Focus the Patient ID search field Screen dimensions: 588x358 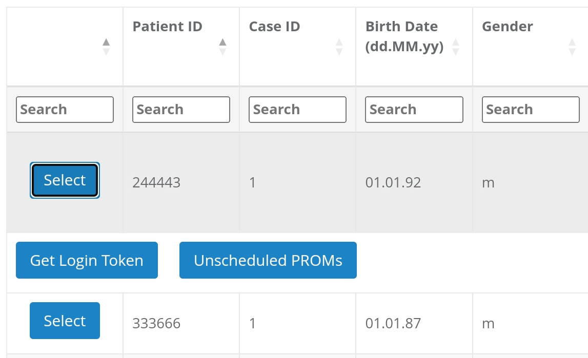[181, 110]
